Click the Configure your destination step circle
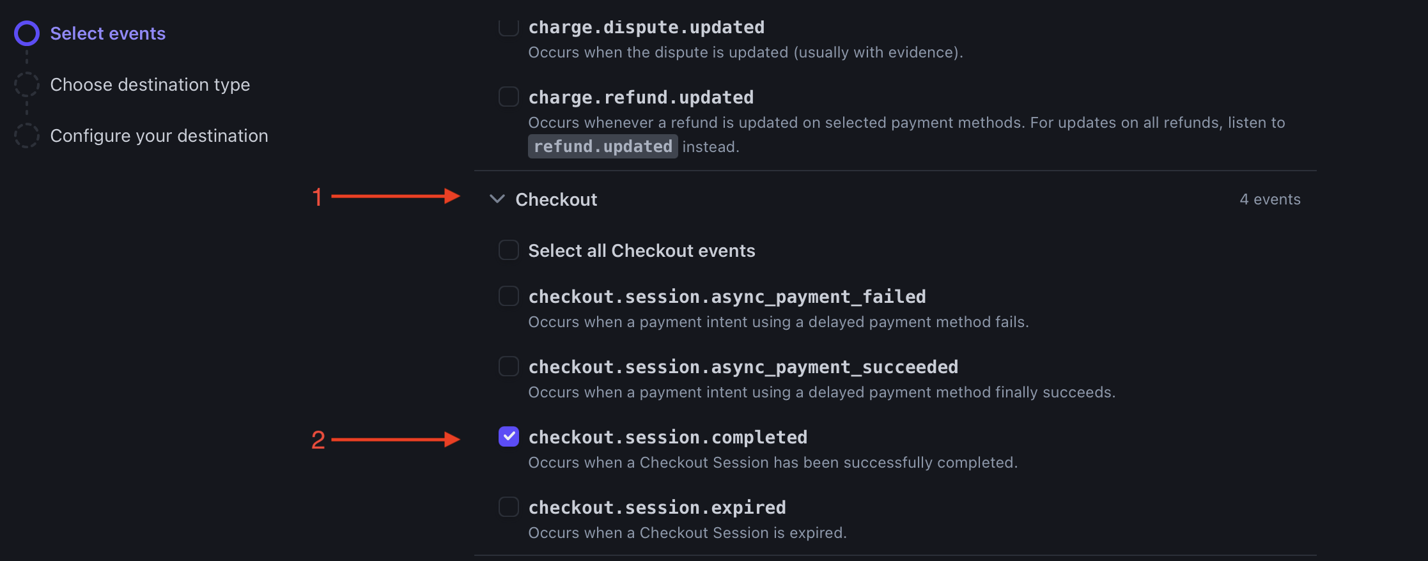The width and height of the screenshot is (1428, 561). [x=27, y=135]
